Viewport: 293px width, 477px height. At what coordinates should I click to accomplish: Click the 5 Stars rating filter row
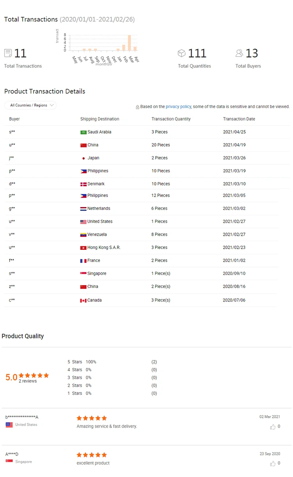(81, 362)
